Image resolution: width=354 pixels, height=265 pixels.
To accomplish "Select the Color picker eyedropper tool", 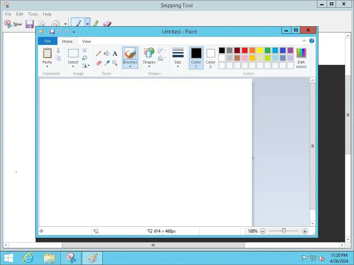I will click(107, 63).
